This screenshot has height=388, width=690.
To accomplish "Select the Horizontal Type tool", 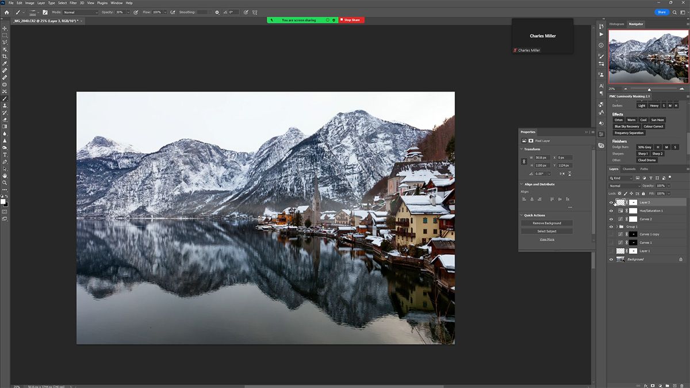I will click(5, 154).
